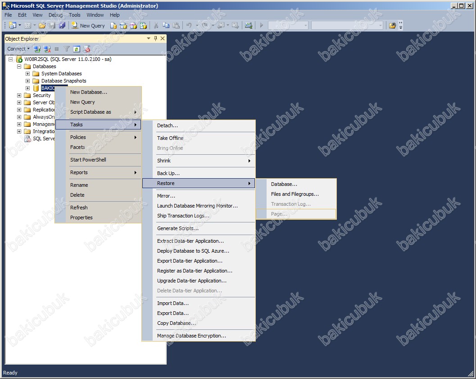Select Import Data... from Tasks submenu
The width and height of the screenshot is (476, 379).
pos(199,303)
